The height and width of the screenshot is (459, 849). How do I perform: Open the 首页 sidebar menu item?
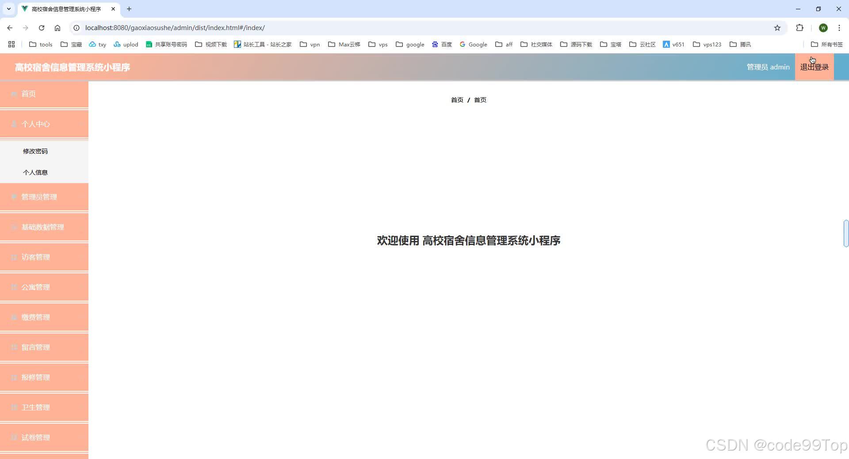point(44,94)
